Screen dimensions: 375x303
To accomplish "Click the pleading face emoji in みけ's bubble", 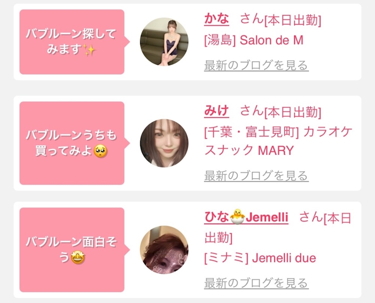I will coord(100,151).
